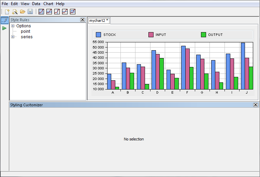Expand the series tree node

pyautogui.click(x=13, y=37)
